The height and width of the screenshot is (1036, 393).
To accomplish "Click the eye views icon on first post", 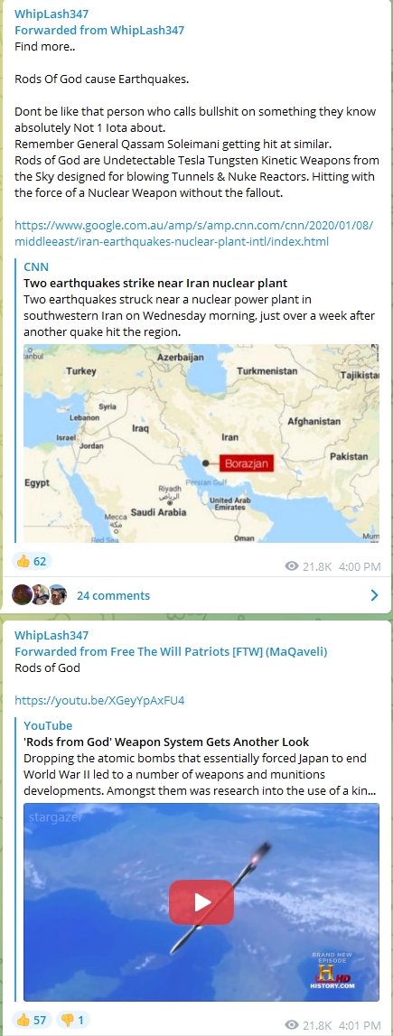I will point(291,566).
